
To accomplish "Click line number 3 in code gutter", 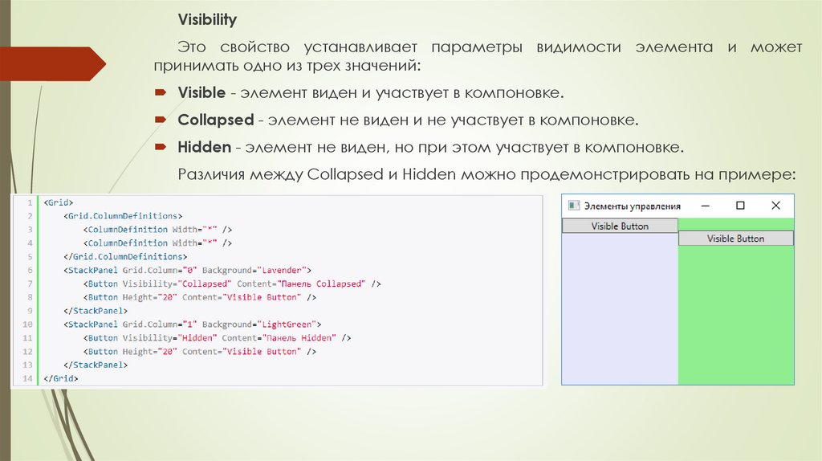I will click(x=30, y=230).
